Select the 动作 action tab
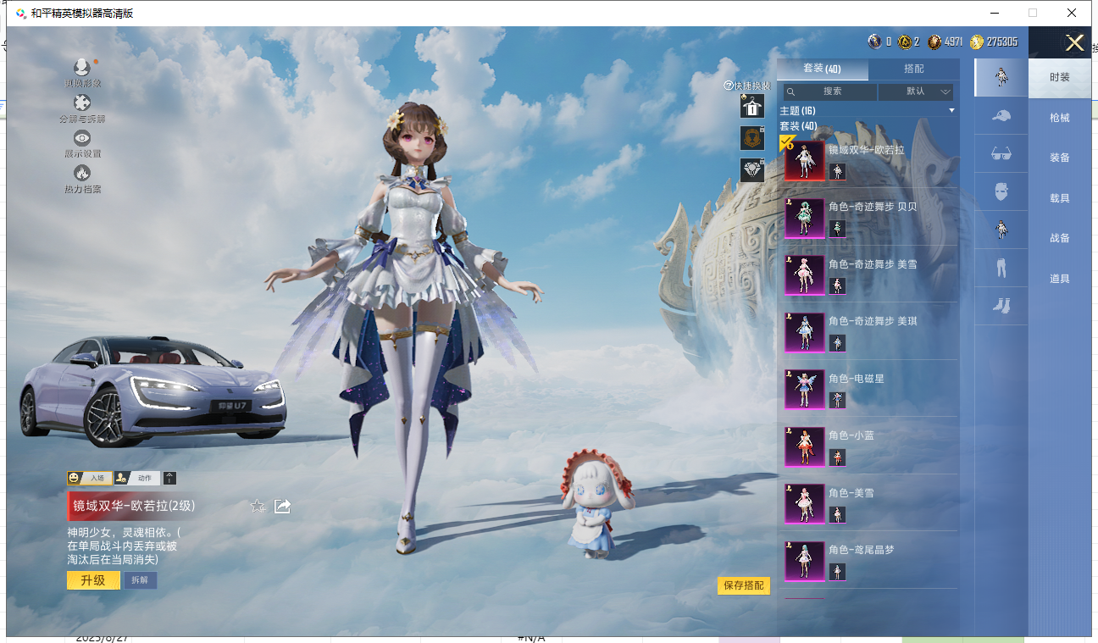 (x=136, y=479)
